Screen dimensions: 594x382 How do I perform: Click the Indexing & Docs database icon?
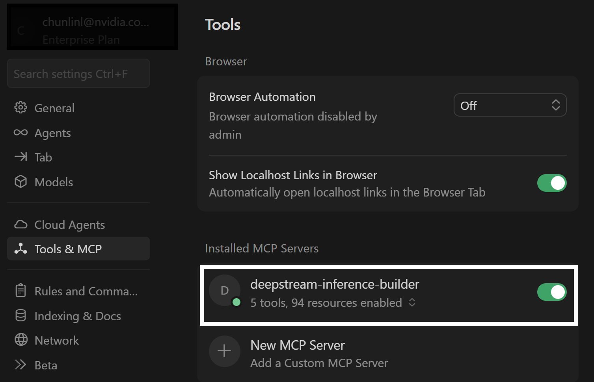pos(21,315)
